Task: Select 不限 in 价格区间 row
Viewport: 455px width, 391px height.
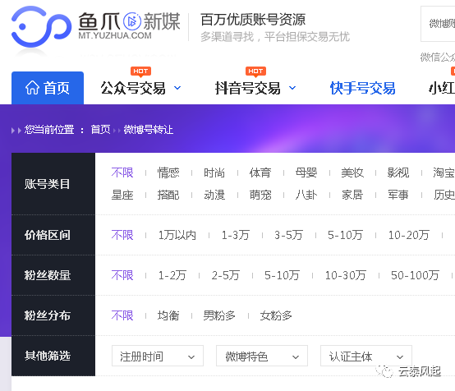Action: coord(122,235)
